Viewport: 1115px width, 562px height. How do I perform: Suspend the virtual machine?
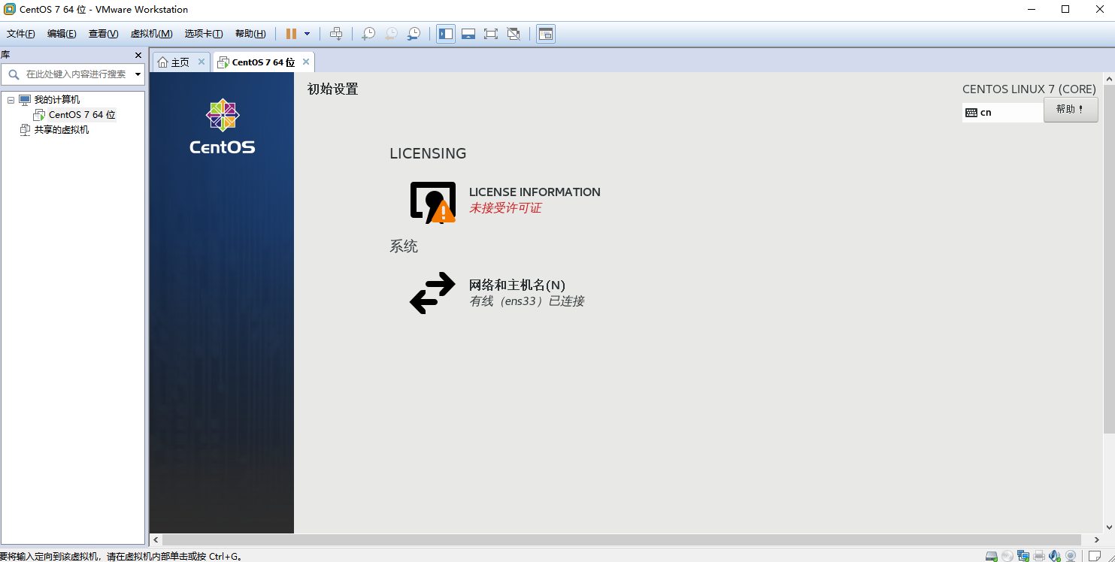(x=290, y=33)
